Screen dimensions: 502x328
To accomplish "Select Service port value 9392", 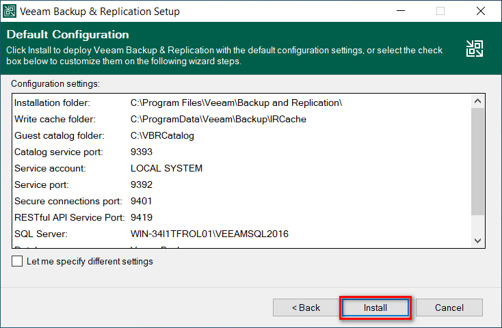I will pyautogui.click(x=142, y=184).
